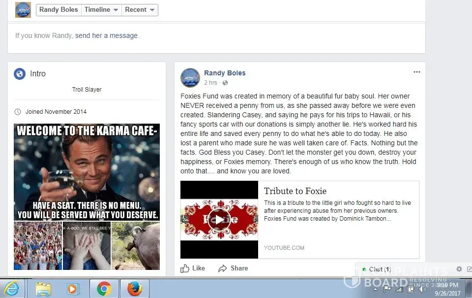Expand the Recent dropdown
This screenshot has height=298, width=472.
coord(140,10)
